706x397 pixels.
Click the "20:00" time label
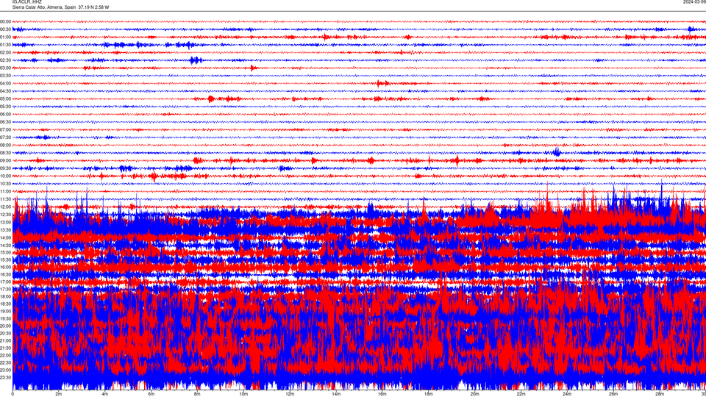pyautogui.click(x=5, y=326)
